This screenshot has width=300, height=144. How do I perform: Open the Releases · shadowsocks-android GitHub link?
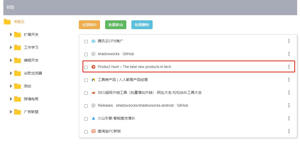coord(143,105)
